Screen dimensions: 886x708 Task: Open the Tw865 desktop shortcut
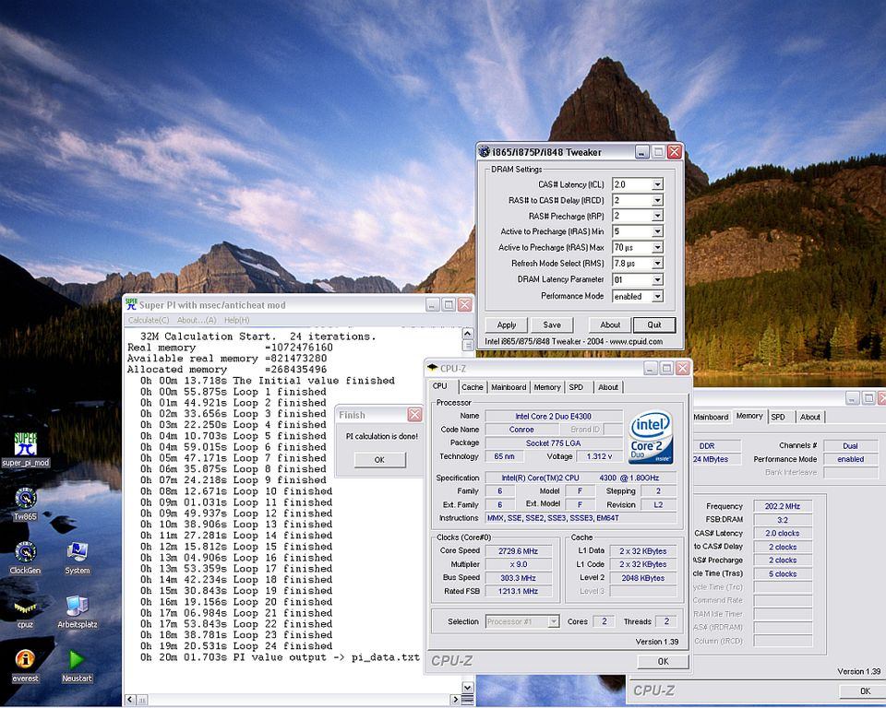pyautogui.click(x=26, y=503)
